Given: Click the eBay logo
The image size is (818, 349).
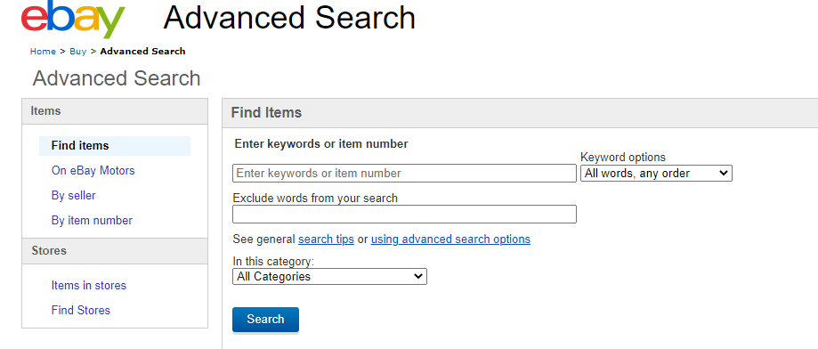Looking at the screenshot, I should (x=72, y=19).
